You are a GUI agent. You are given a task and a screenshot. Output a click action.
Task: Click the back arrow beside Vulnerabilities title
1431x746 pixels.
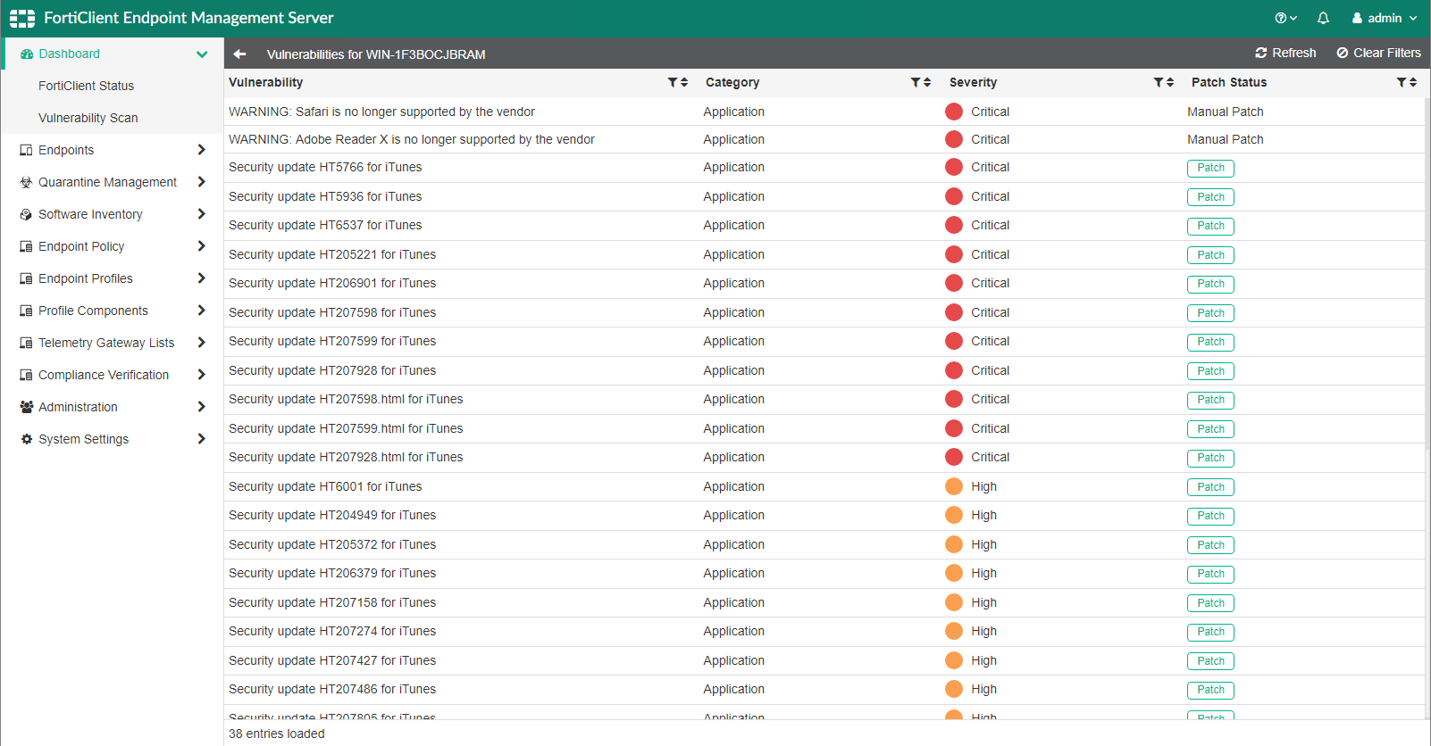[239, 54]
